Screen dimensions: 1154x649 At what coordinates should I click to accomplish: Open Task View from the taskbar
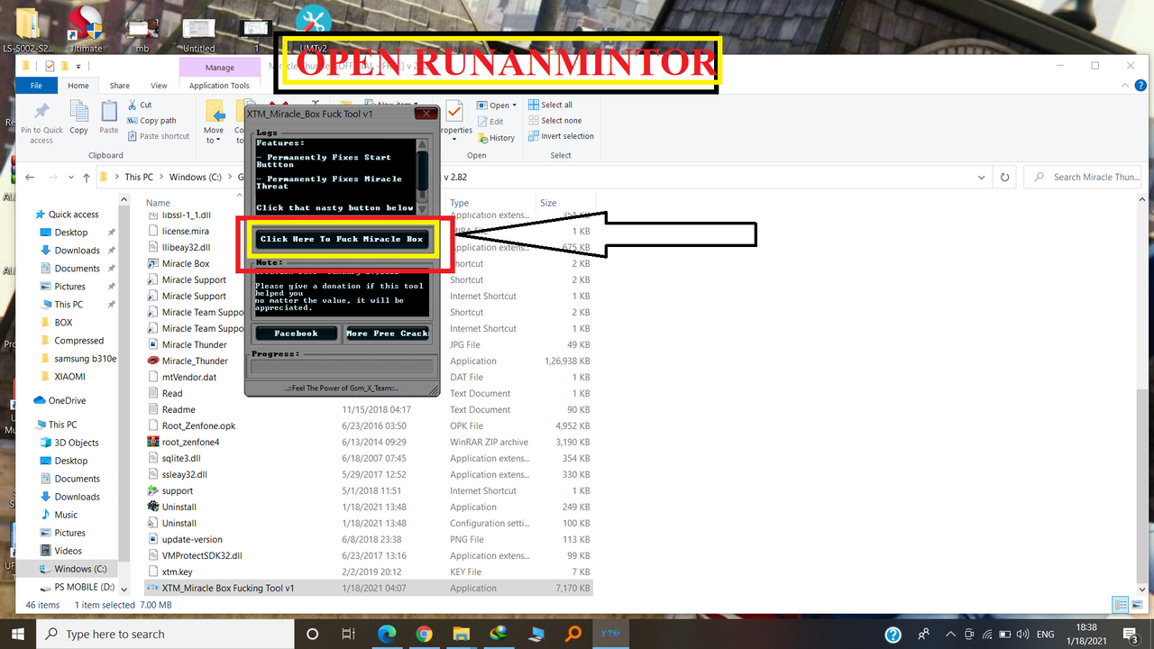coord(349,634)
